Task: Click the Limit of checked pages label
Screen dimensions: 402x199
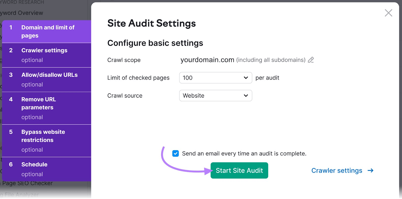Action: pos(138,78)
